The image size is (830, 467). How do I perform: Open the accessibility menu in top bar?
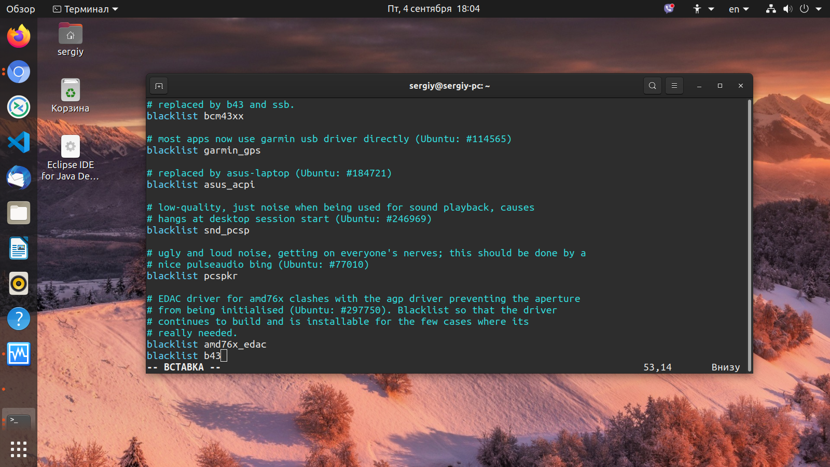[x=703, y=9]
